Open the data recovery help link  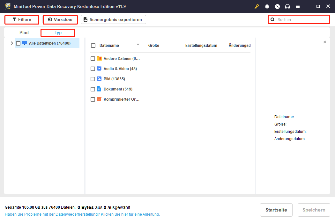[82, 214]
